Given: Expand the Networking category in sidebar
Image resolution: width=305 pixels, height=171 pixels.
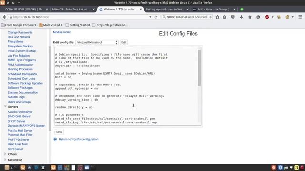Looking at the screenshot, I should (x=5, y=160).
